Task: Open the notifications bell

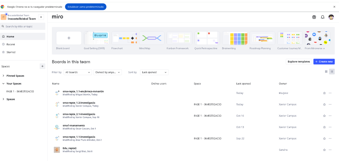Action: click(322, 17)
